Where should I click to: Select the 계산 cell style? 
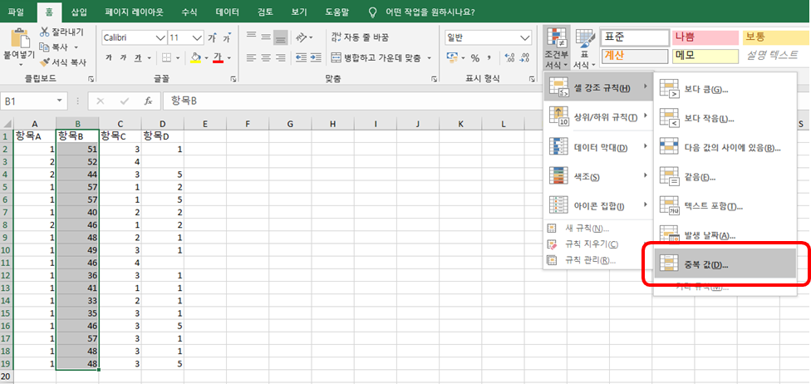[635, 56]
